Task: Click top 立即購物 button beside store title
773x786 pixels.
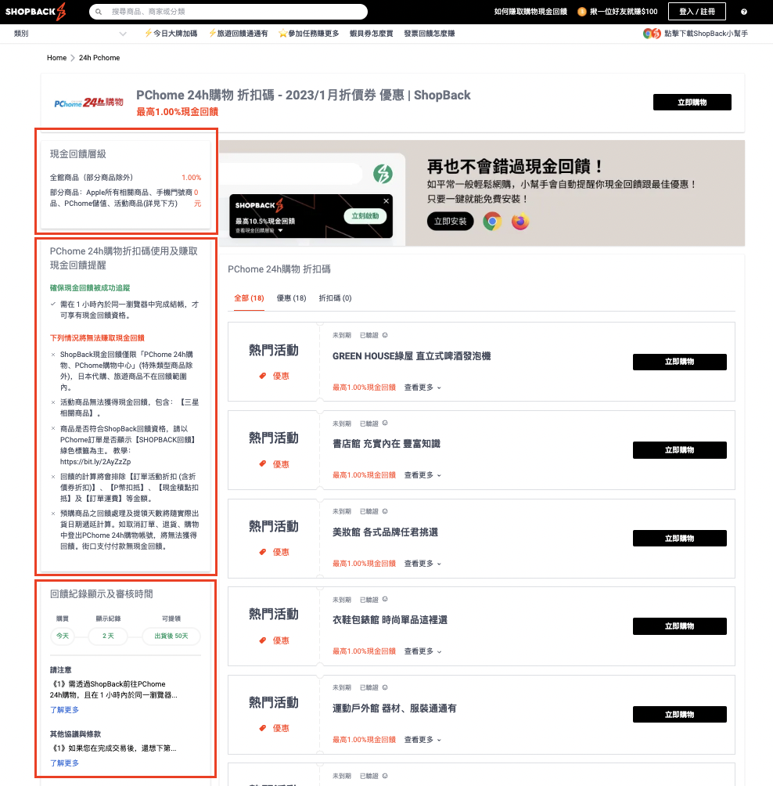Action: pyautogui.click(x=692, y=103)
